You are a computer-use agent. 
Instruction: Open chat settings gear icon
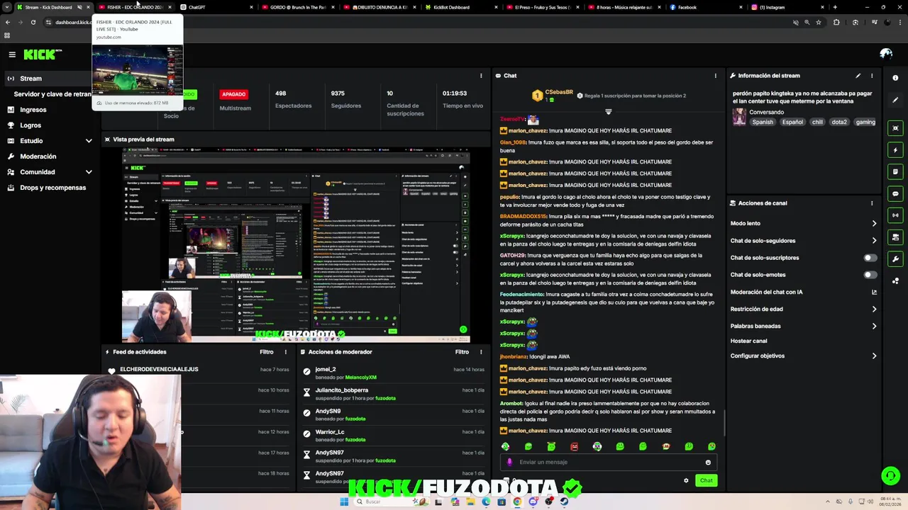686,480
